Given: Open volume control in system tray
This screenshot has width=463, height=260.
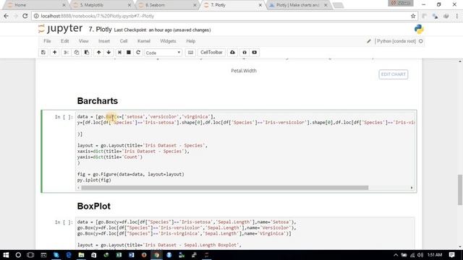Looking at the screenshot, I should pyautogui.click(x=420, y=255).
